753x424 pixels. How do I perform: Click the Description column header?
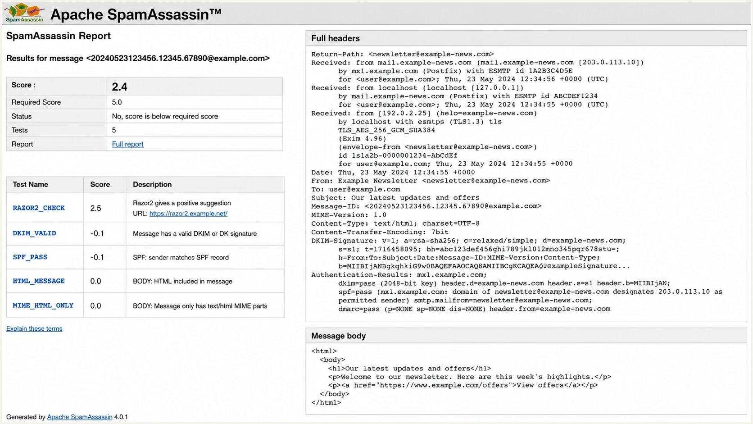tap(205, 185)
